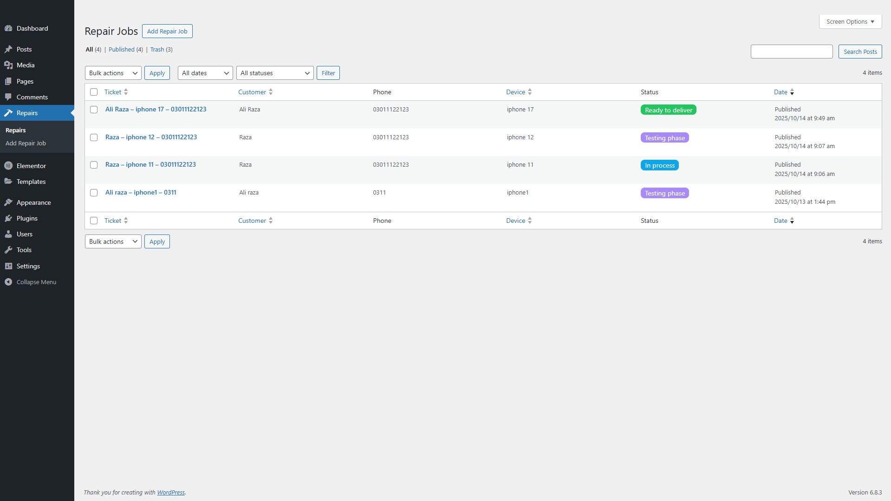This screenshot has width=891, height=501.
Task: Click sort arrows next to top Date header
Action: (792, 92)
